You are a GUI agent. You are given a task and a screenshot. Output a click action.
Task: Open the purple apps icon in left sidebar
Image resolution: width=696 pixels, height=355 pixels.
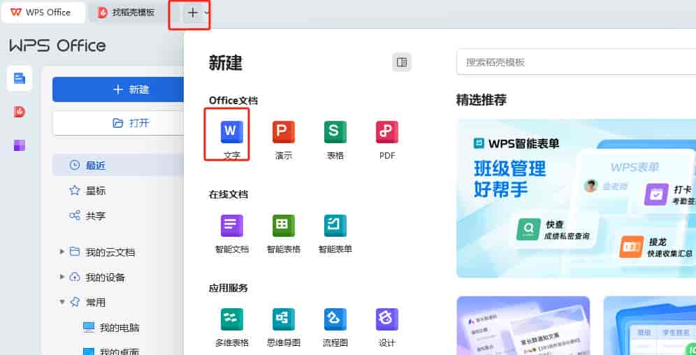20,145
